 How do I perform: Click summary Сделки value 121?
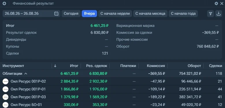tap(105, 53)
